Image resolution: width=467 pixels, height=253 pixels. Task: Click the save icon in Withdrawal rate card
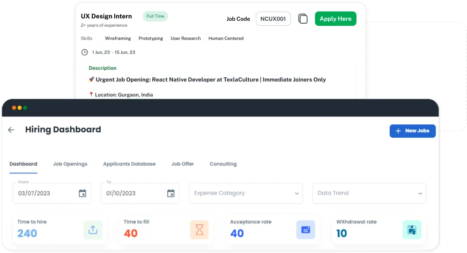412,230
